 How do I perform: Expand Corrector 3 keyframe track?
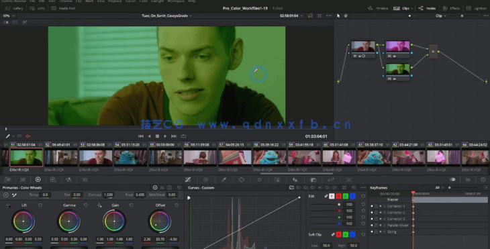[385, 219]
